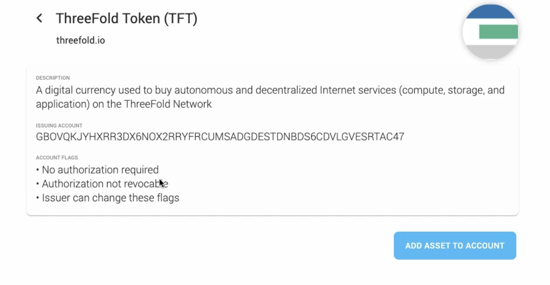Click the ISSUING ACCOUNT label
550x285 pixels.
tap(59, 126)
